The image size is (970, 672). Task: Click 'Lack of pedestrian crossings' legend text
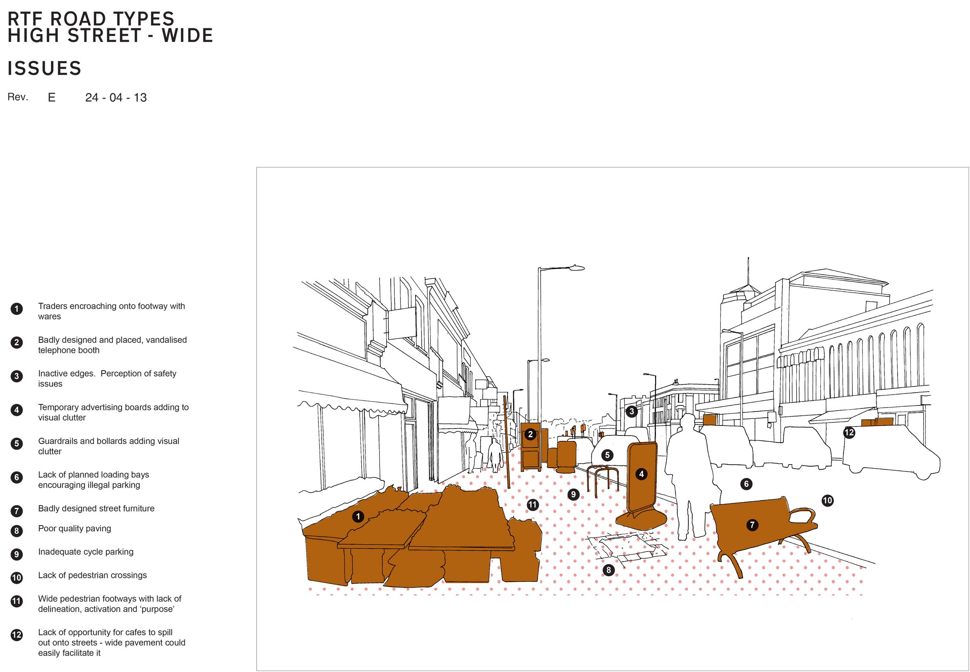92,575
